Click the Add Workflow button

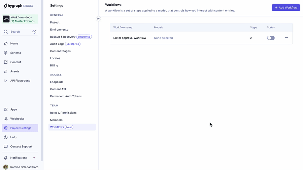point(286,7)
